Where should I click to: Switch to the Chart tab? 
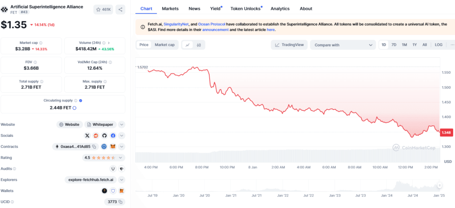[x=146, y=9]
